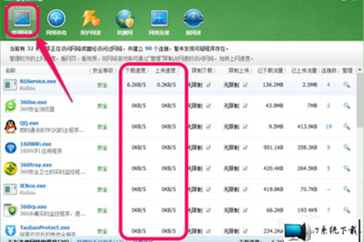Open the 保护网速 lightning tab
This screenshot has height=242, width=364.
click(x=90, y=22)
